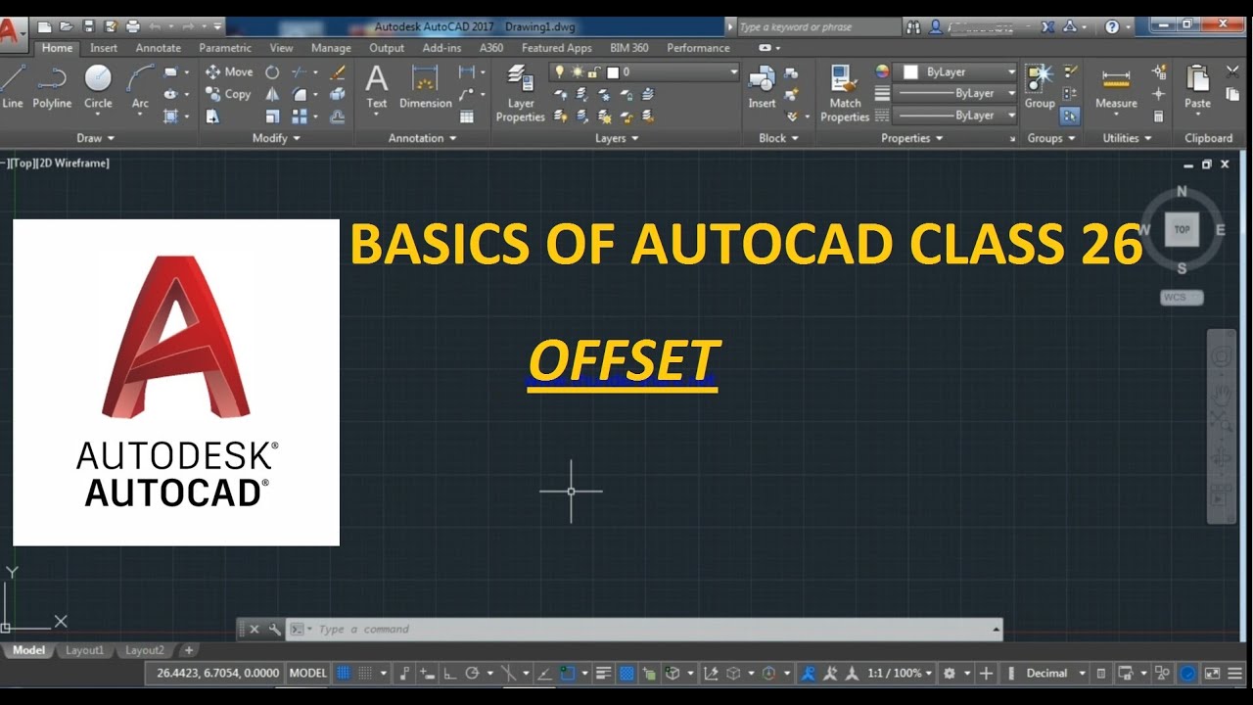Expand the Modify panel dropdown
The height and width of the screenshot is (705, 1253).
point(276,138)
